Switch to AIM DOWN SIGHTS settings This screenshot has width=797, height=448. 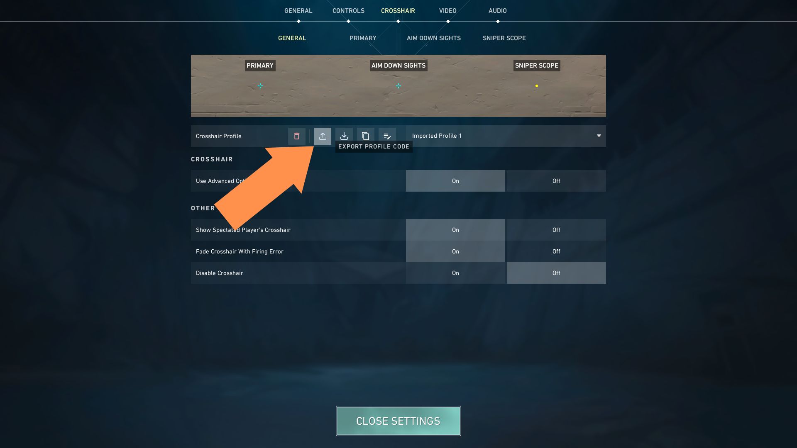(433, 38)
